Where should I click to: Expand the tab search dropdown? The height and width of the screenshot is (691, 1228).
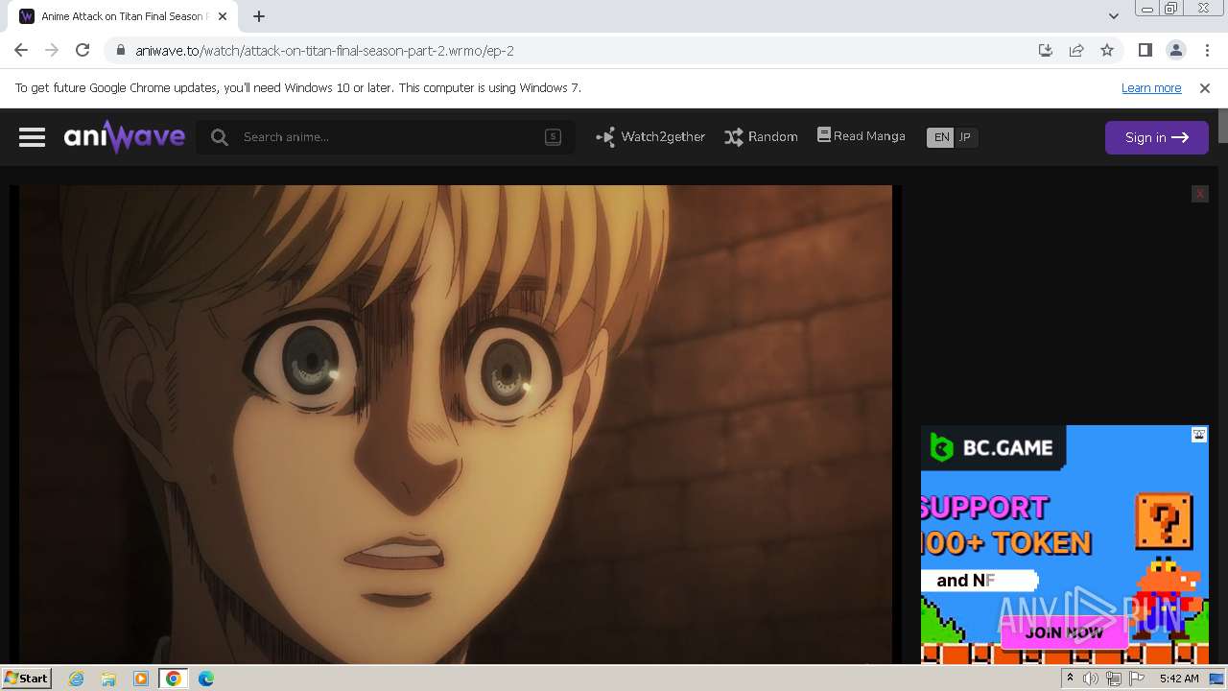point(1113,16)
